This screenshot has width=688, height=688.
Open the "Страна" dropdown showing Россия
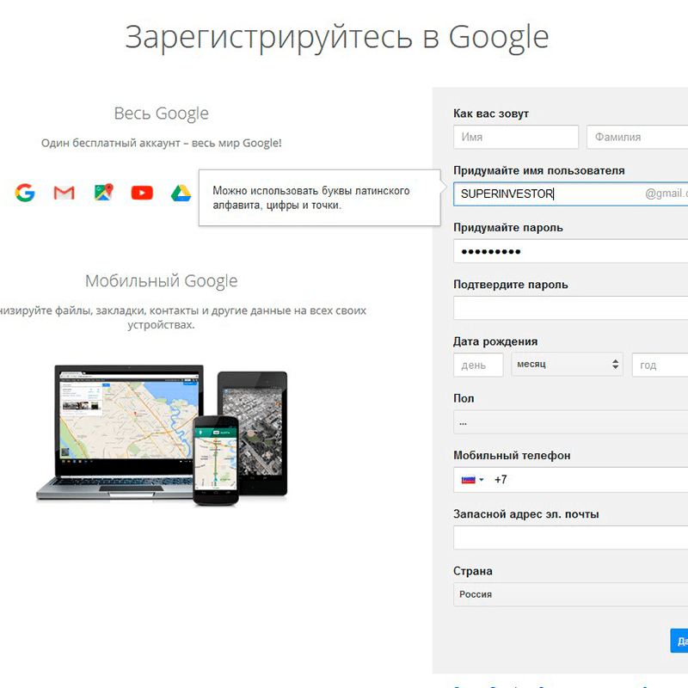coord(570,594)
